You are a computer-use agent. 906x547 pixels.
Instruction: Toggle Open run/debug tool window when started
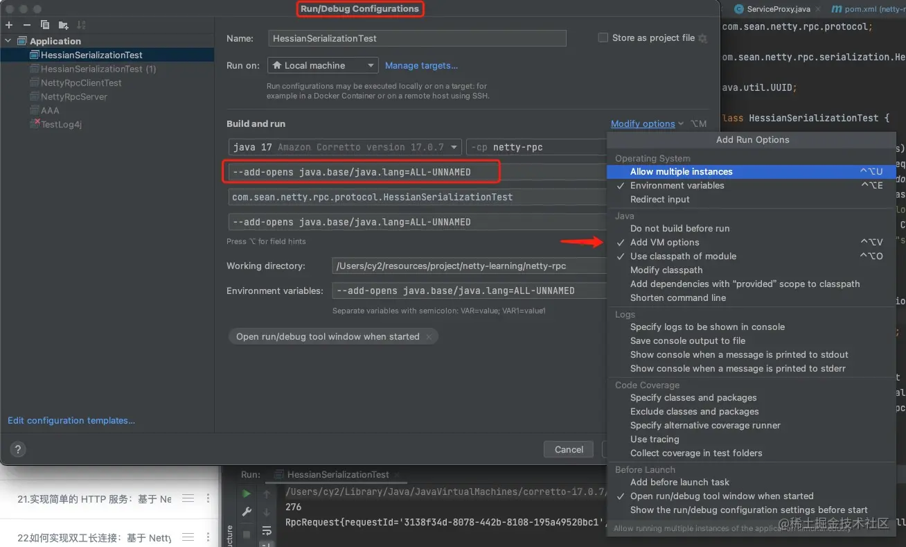pyautogui.click(x=751, y=496)
